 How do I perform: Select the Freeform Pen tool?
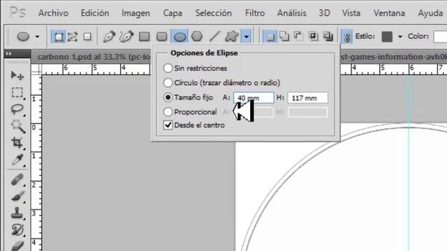[x=126, y=36]
